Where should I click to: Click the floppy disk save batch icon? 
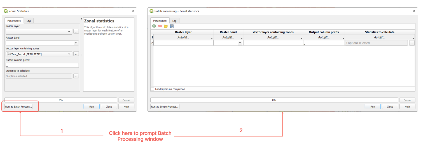point(172,26)
